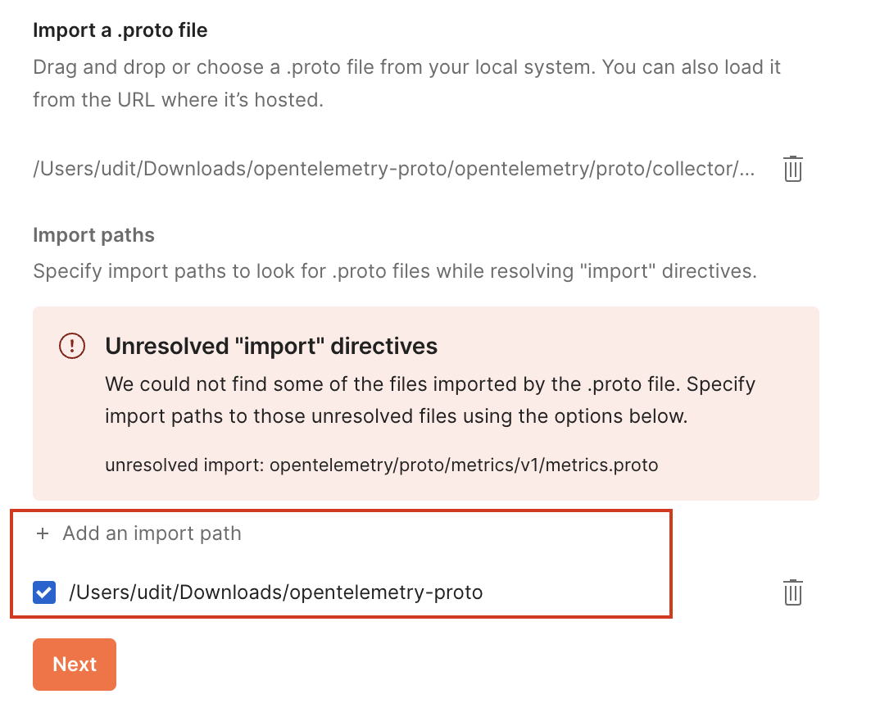The image size is (880, 726).
Task: Click the plus symbol in the import path row
Action: 42,533
